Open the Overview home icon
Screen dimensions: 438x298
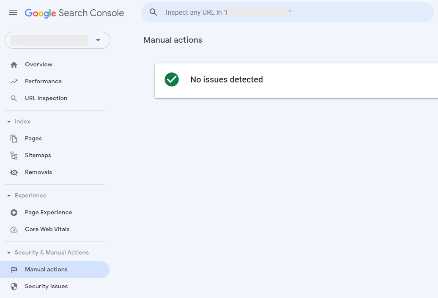(14, 64)
